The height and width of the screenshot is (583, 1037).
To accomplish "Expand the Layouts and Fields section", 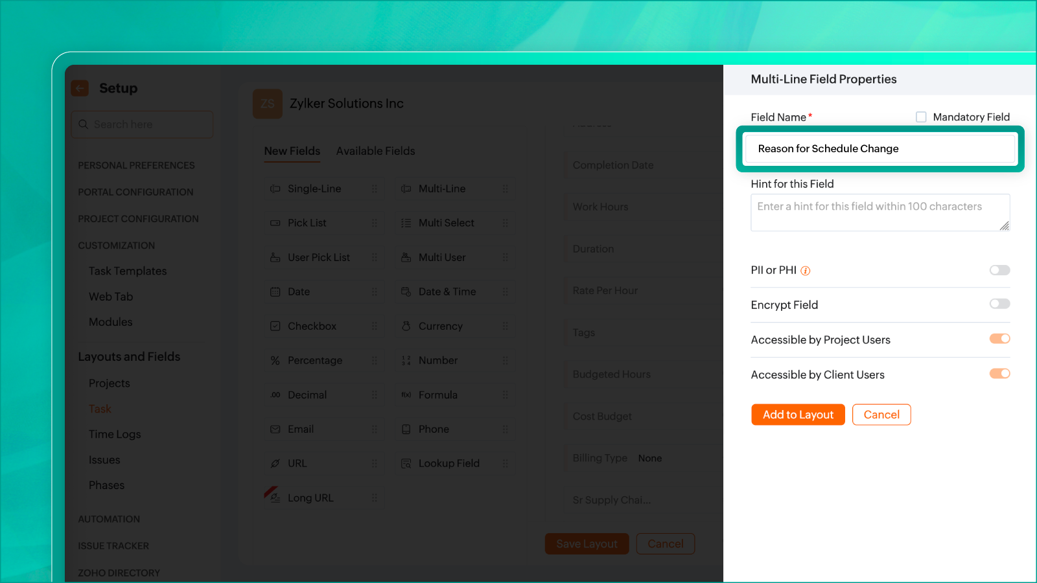I will point(128,356).
